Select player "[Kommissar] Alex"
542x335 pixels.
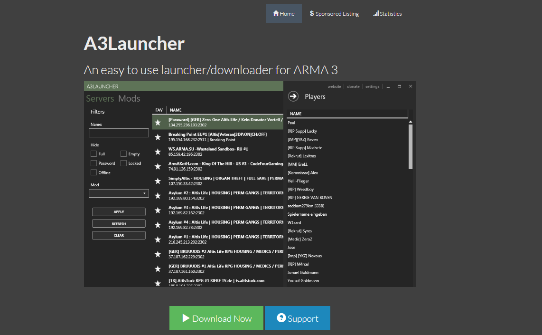303,172
